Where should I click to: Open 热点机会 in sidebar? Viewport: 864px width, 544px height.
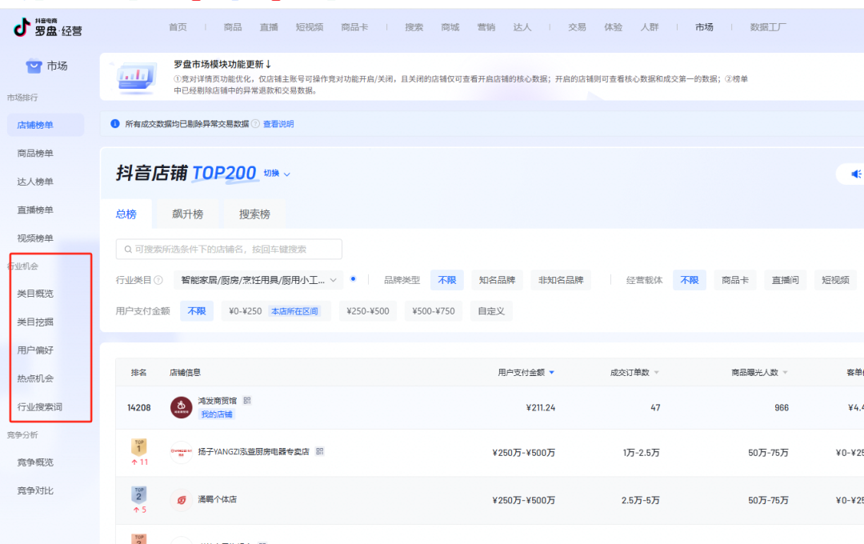tap(35, 378)
